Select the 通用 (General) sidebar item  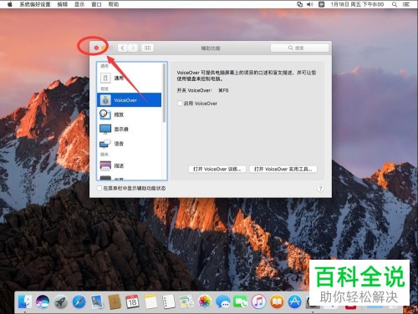(x=129, y=78)
